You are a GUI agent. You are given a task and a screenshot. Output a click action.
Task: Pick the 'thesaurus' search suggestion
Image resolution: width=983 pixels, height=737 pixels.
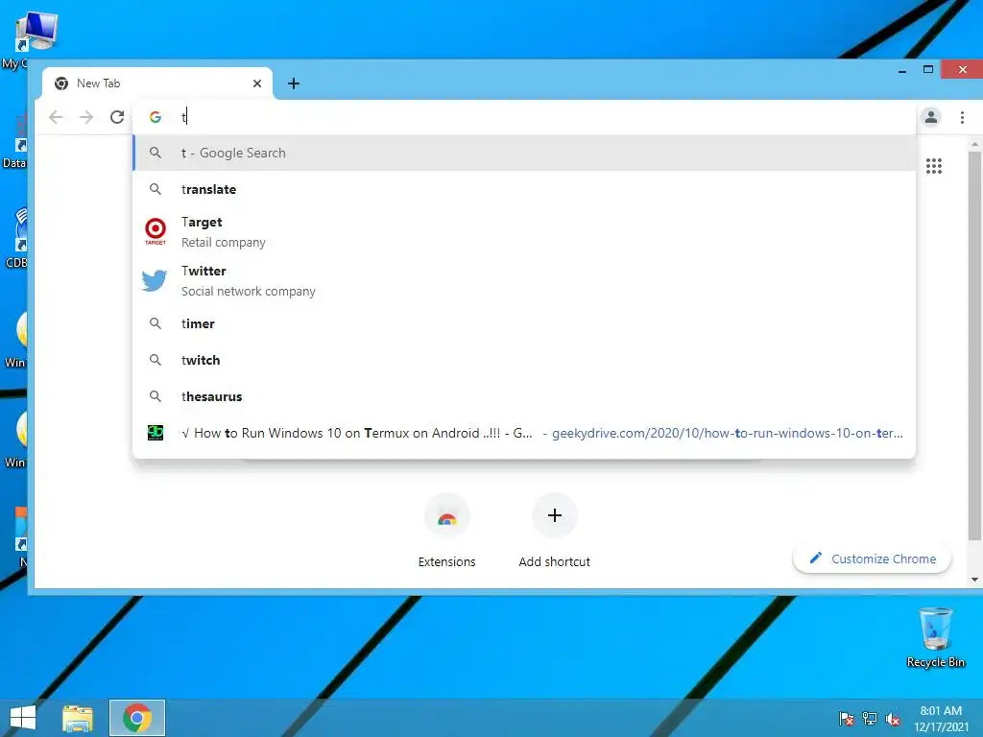coord(524,396)
